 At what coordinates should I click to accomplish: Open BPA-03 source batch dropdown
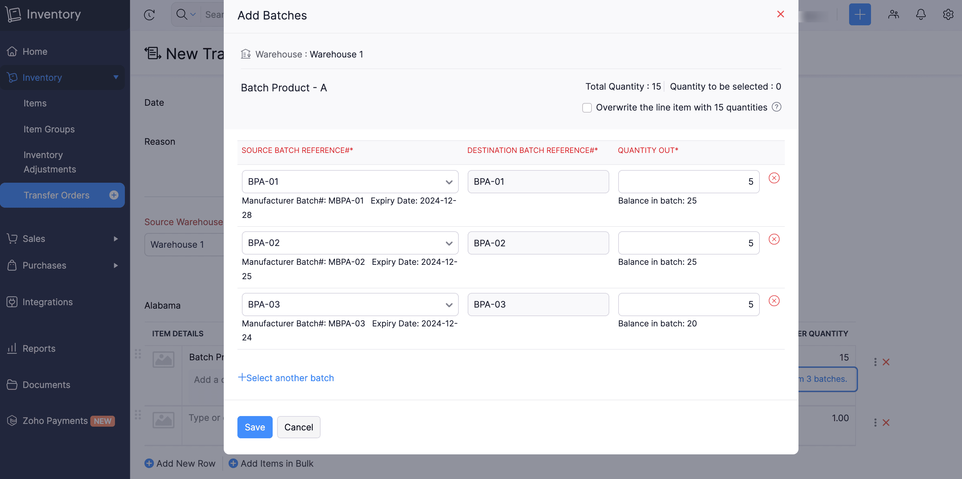click(350, 304)
